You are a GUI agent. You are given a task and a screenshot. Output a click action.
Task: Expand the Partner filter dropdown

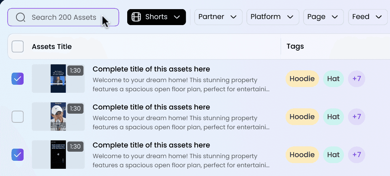218,17
